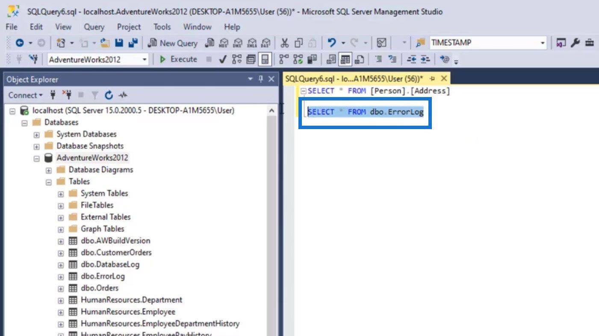Expand the dbo.ErrorLog table node
The height and width of the screenshot is (336, 599).
pos(61,277)
